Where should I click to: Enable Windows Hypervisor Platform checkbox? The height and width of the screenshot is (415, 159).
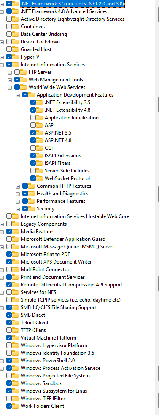tap(9, 345)
